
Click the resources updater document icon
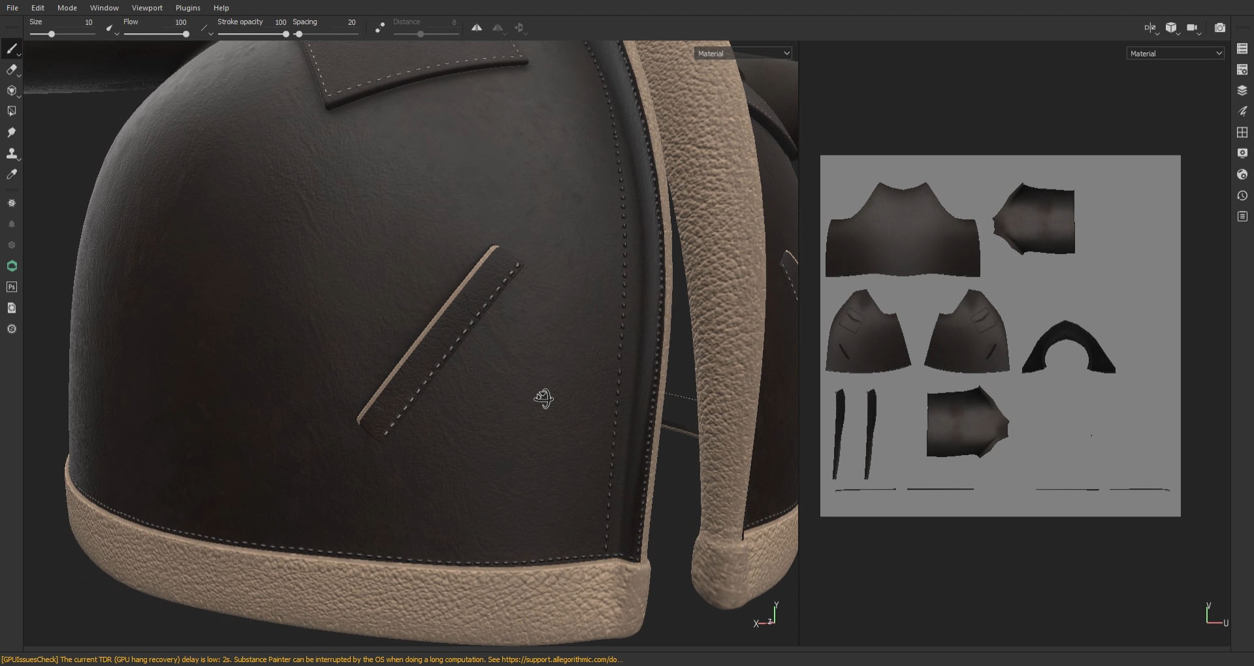click(x=11, y=308)
